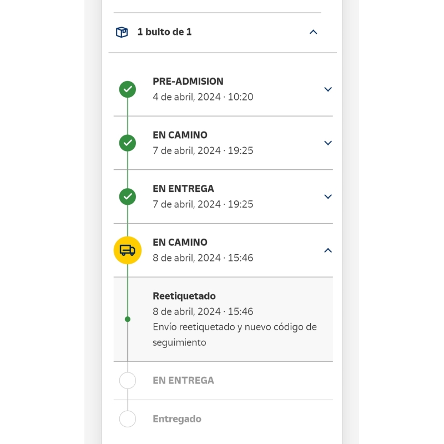Click the PRE-ADMISION green check icon
Image resolution: width=444 pixels, height=444 pixels.
click(x=128, y=89)
